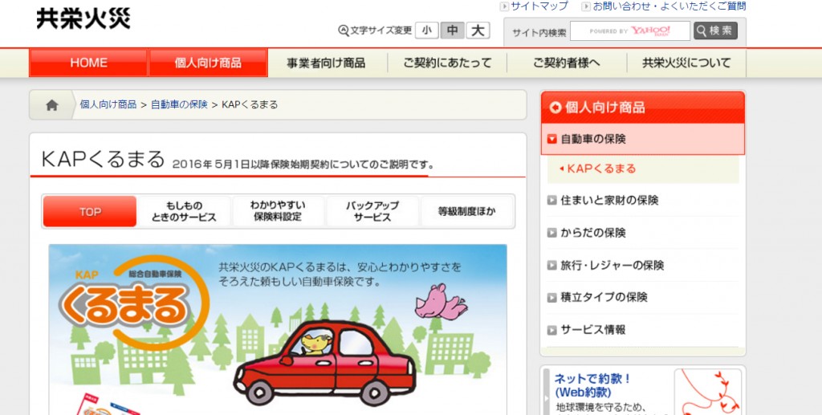Click the arrow icon before サイトマップ
The image size is (822, 415).
click(504, 6)
